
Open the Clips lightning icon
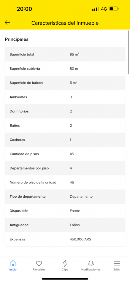[65, 264]
